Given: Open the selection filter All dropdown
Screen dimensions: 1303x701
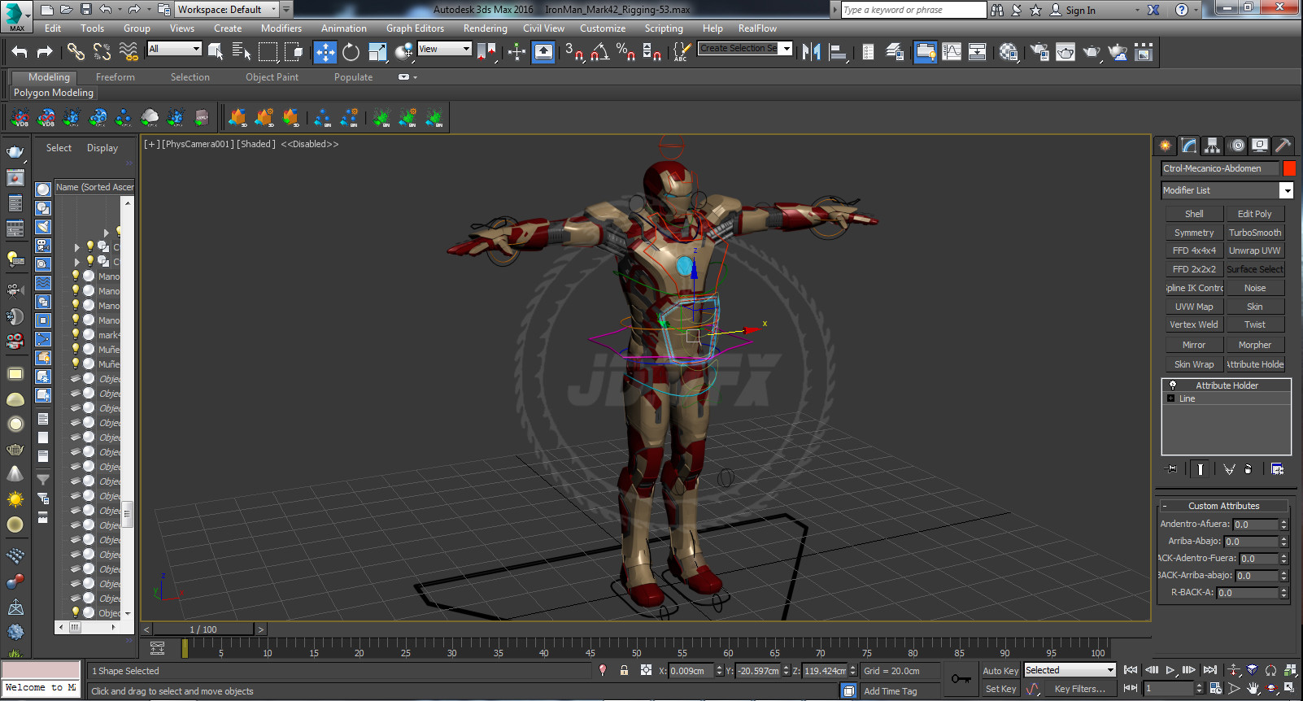Looking at the screenshot, I should 174,49.
